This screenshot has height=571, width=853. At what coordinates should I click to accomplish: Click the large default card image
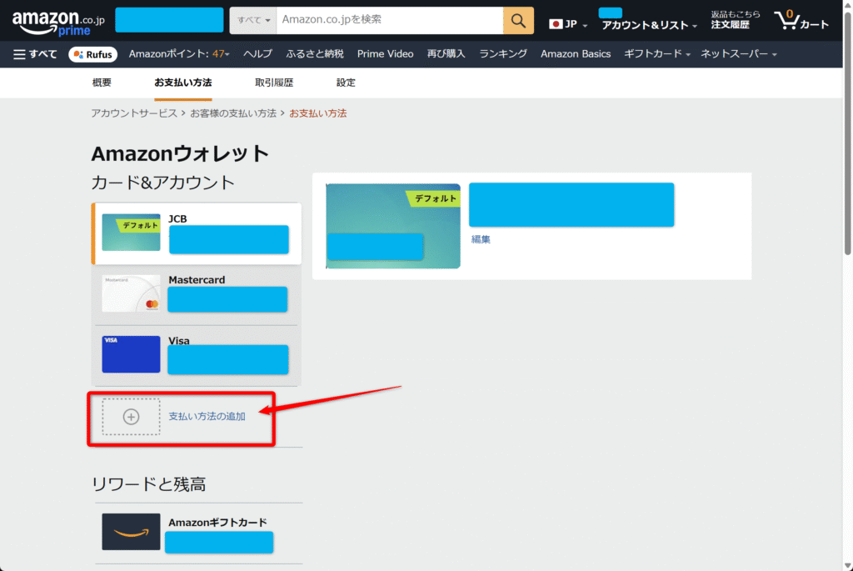[x=393, y=226]
